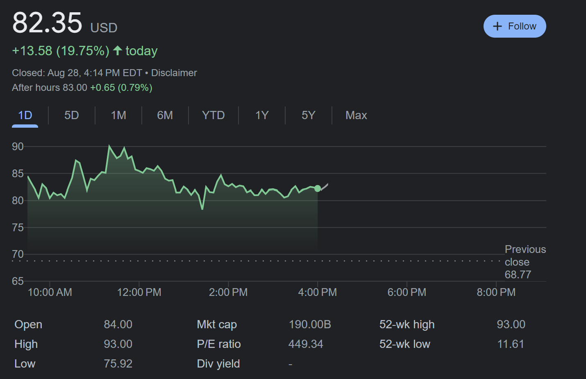Select the YTD tab

pos(213,115)
